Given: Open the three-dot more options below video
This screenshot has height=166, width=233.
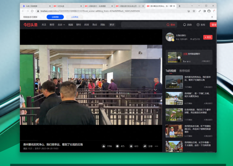Looking at the screenshot, I should (x=156, y=146).
